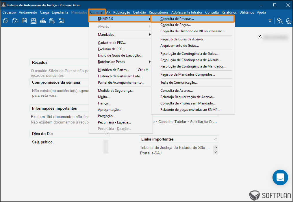Image resolution: width=293 pixels, height=202 pixels.
Task: Select Consulta de Histórico de RJI no Processo...
Action: 193,31
